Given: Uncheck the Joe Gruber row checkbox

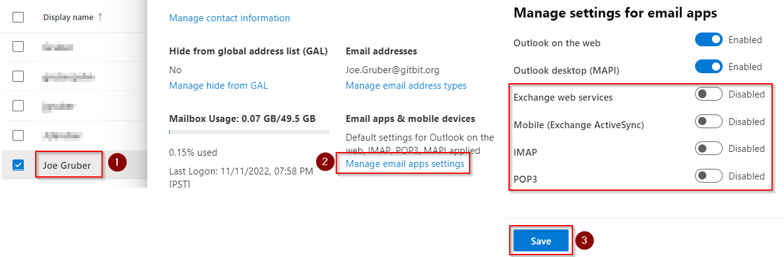Looking at the screenshot, I should point(18,166).
